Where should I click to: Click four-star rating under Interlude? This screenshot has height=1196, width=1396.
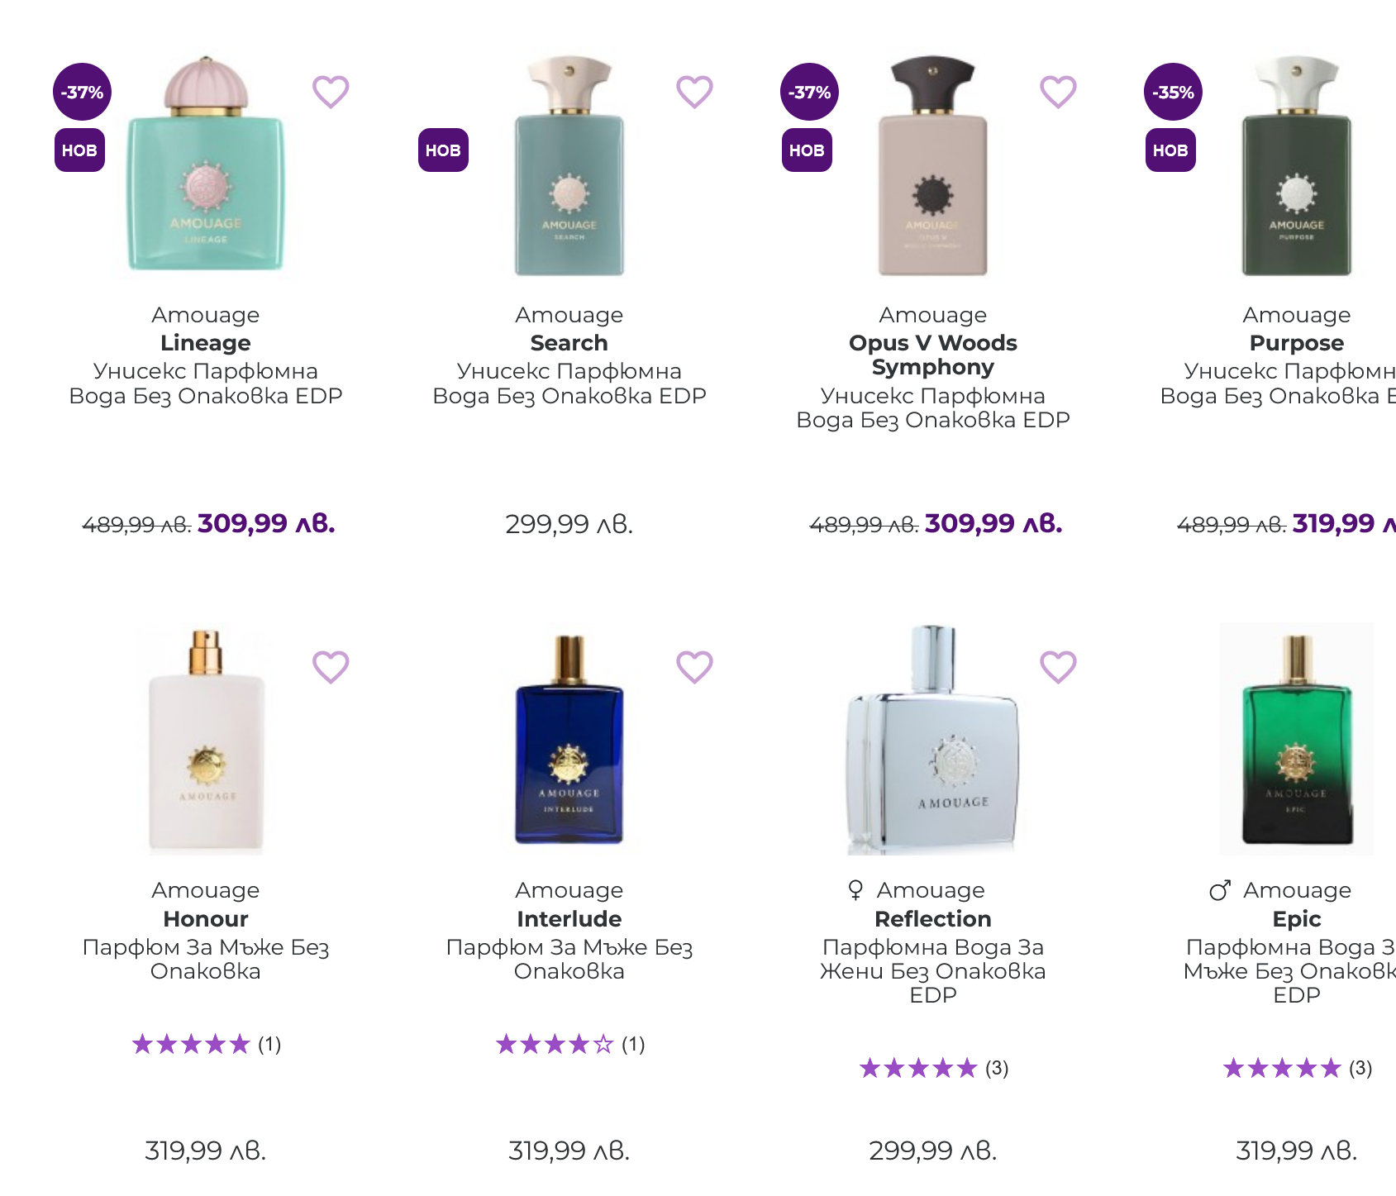(555, 1045)
